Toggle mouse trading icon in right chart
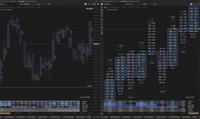The width and height of the screenshot is (200, 119). (197, 4)
